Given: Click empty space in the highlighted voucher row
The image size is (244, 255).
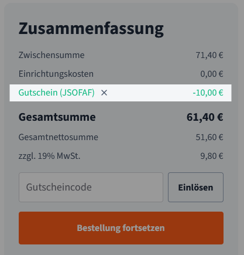Looking at the screenshot, I should point(150,93).
